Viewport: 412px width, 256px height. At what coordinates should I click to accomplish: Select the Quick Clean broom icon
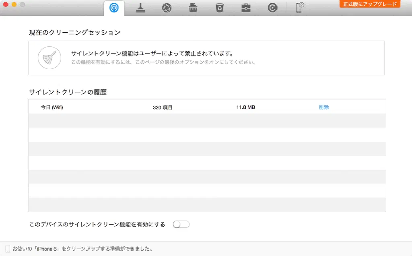pos(140,8)
